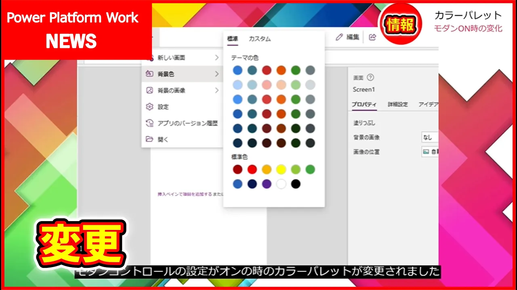Switch to the カスタム color tab
This screenshot has width=517, height=290.
tap(260, 39)
